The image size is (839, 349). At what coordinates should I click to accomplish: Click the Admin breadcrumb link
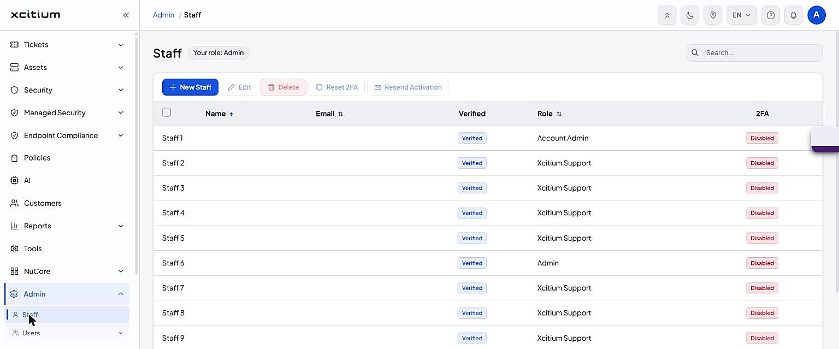[x=163, y=15]
